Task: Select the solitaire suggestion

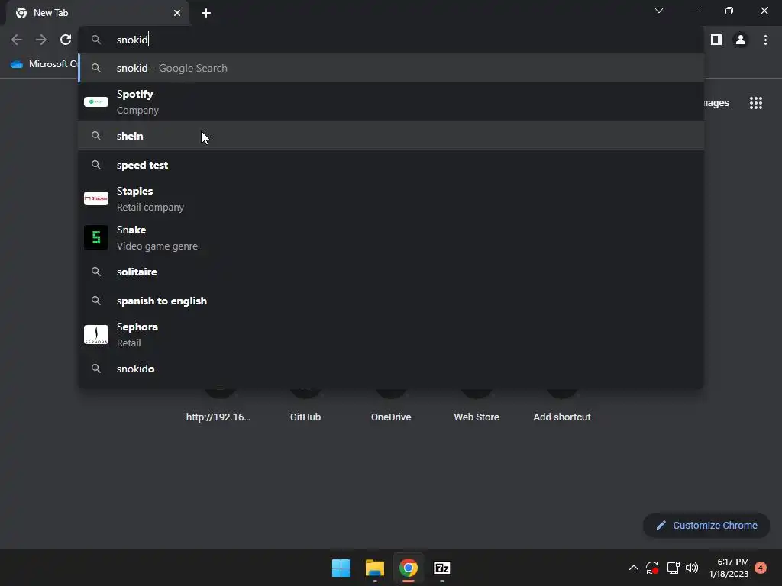Action: point(392,272)
